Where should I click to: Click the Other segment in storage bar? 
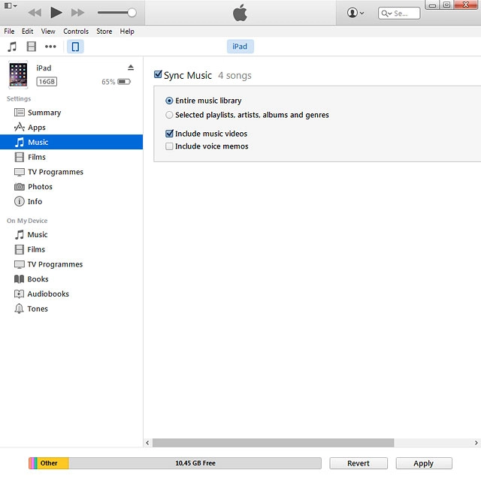coord(53,463)
